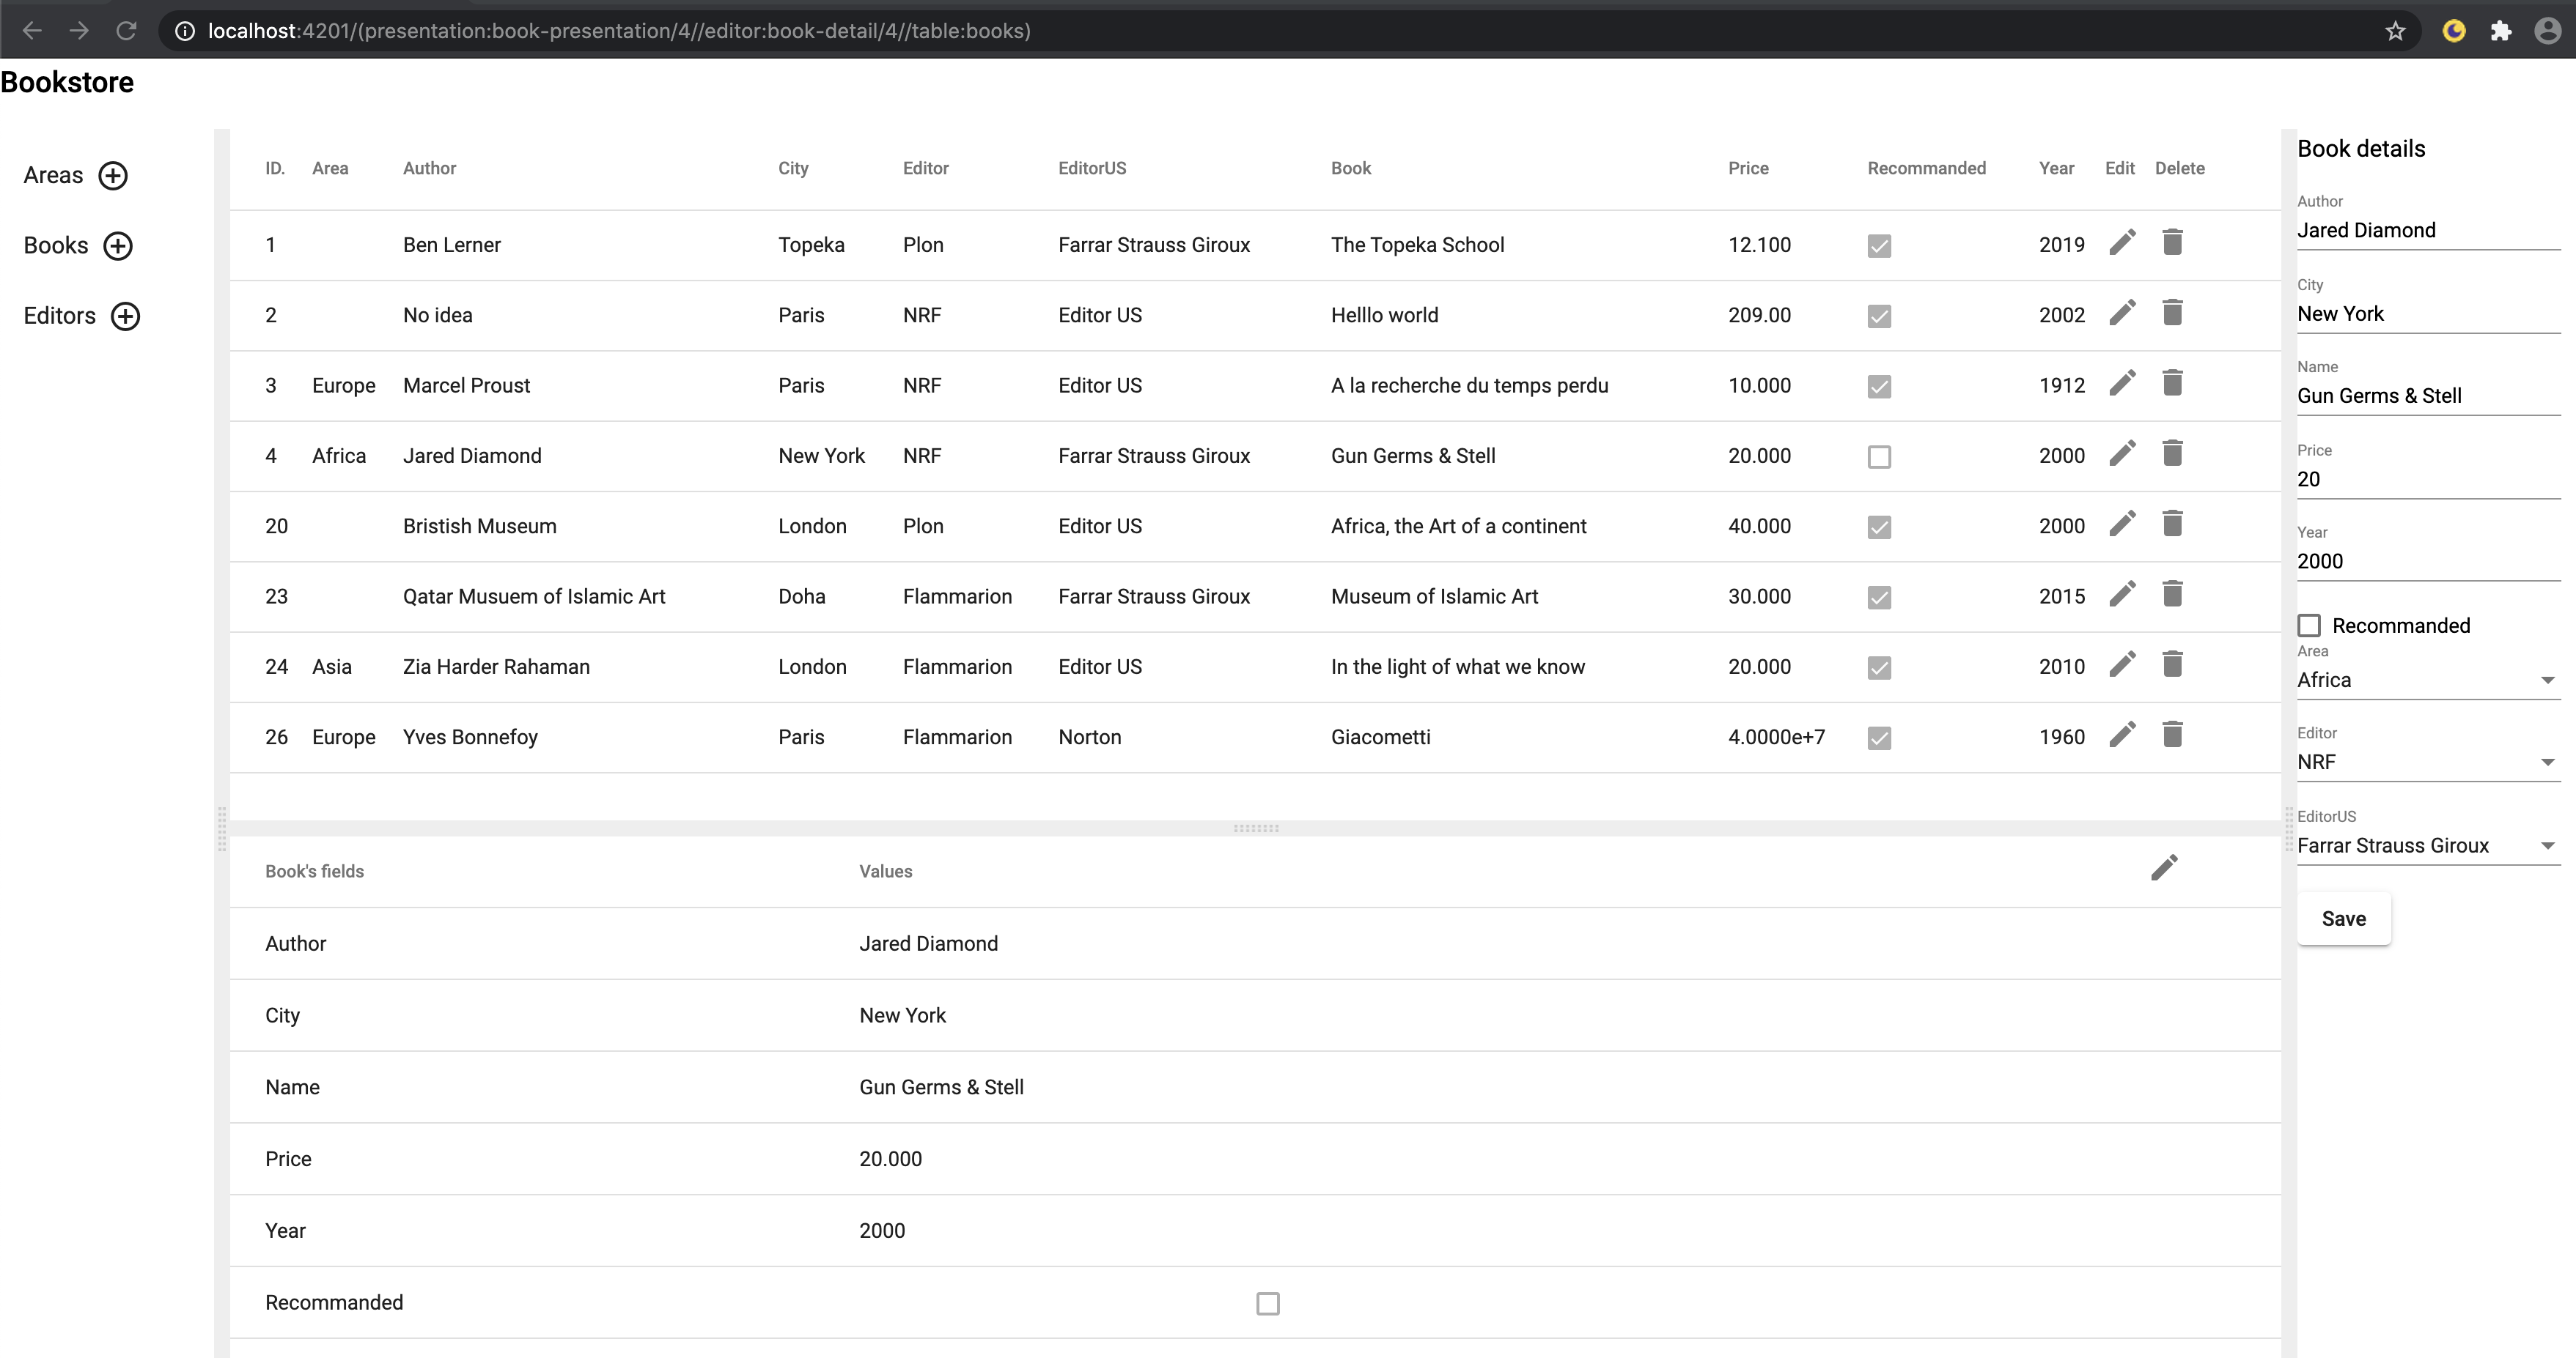Open EditorUS dropdown with Farrar Strauss Giroux
Image resolution: width=2576 pixels, height=1358 pixels.
(x=2427, y=847)
